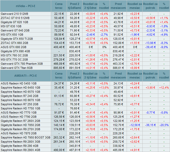Viewport: 170px width, 152px height.
Task: Click the '-2,48 €' two-week difference value
Action: (x=90, y=35)
